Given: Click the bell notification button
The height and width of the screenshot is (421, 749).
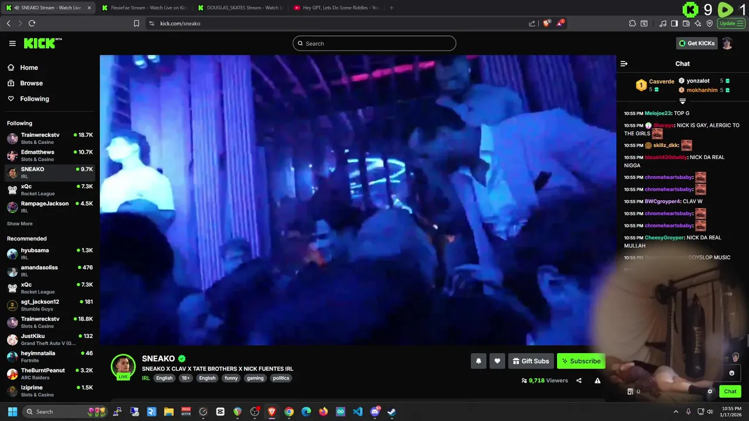Looking at the screenshot, I should (x=478, y=361).
